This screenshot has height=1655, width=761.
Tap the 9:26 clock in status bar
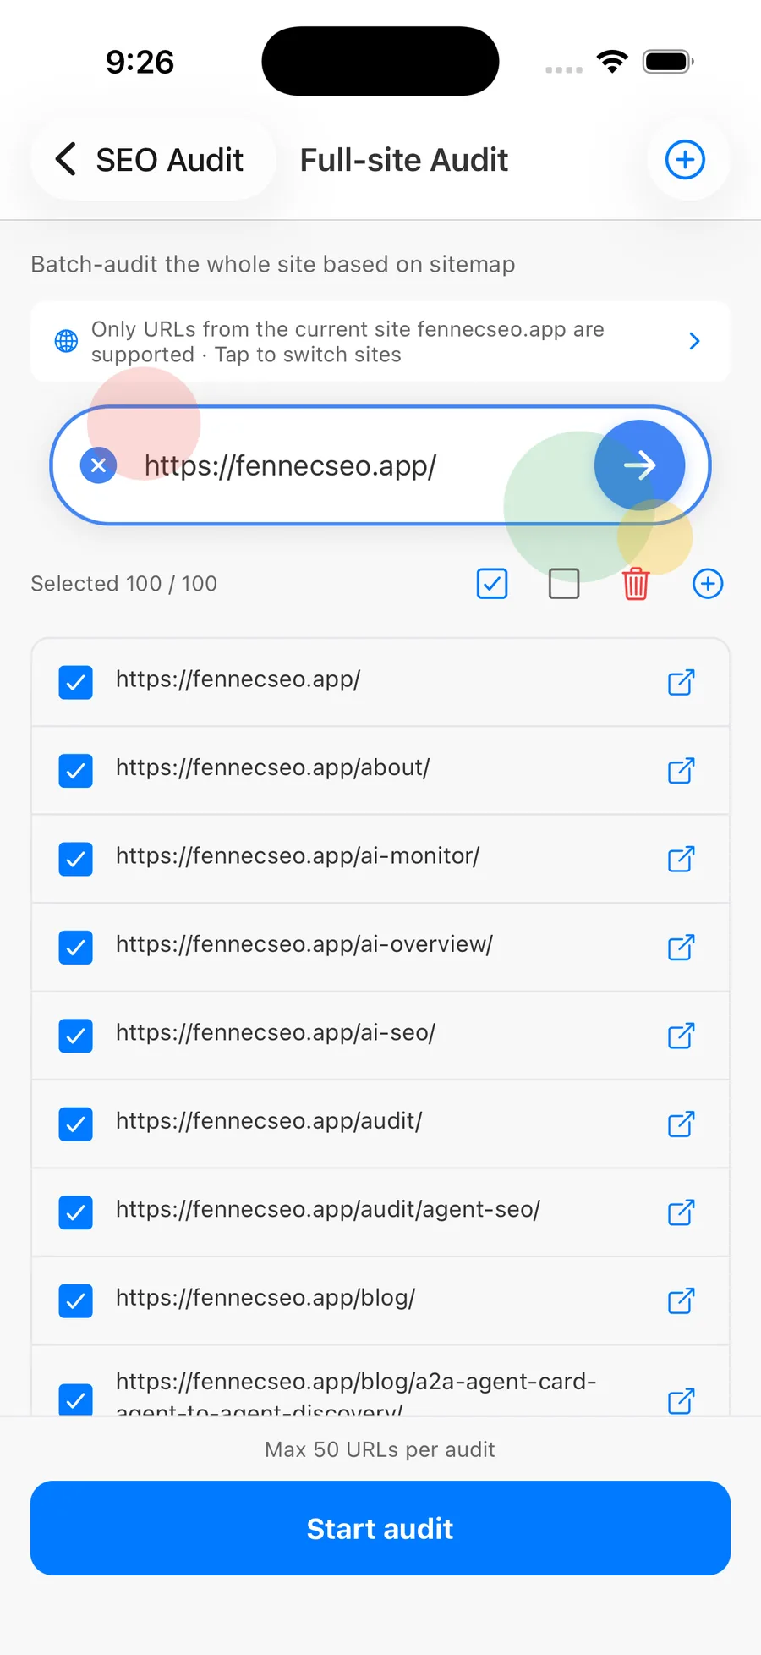(x=140, y=62)
